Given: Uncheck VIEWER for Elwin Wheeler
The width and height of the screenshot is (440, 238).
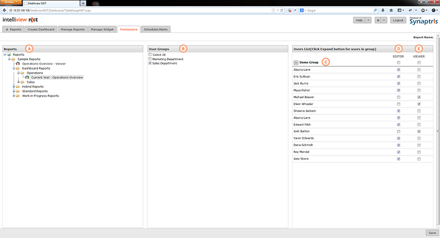Looking at the screenshot, I should pyautogui.click(x=419, y=104).
